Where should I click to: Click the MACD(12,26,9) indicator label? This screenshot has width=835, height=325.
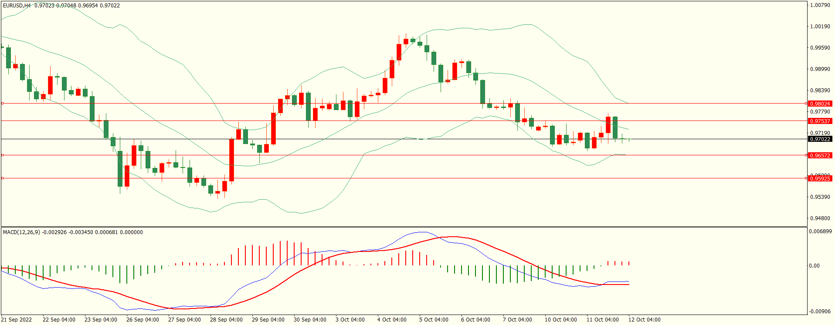coord(21,232)
